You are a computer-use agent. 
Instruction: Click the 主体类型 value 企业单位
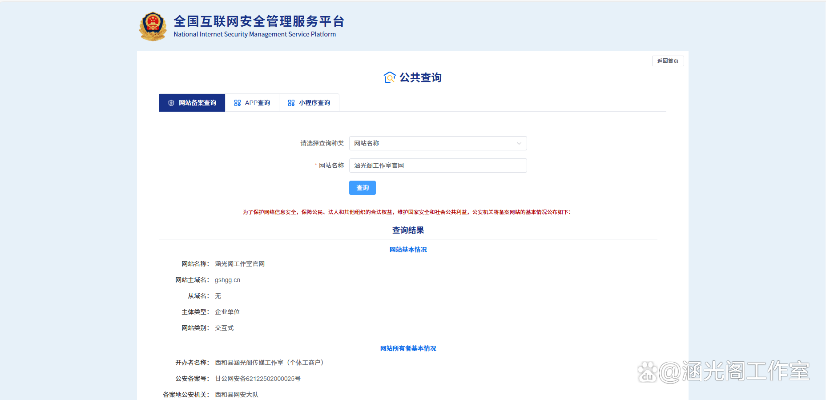click(x=227, y=312)
